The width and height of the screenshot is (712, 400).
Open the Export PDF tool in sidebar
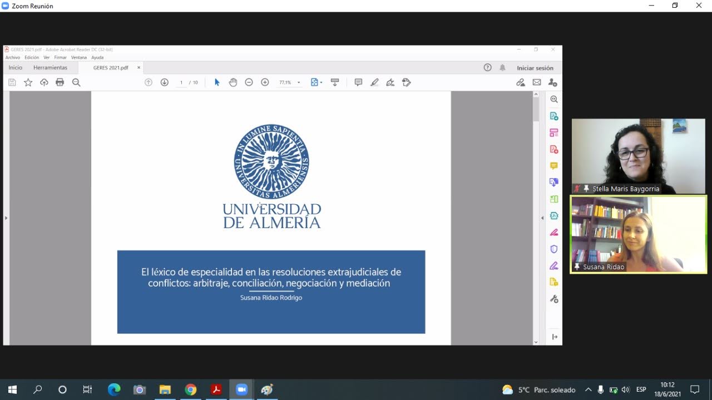(554, 116)
